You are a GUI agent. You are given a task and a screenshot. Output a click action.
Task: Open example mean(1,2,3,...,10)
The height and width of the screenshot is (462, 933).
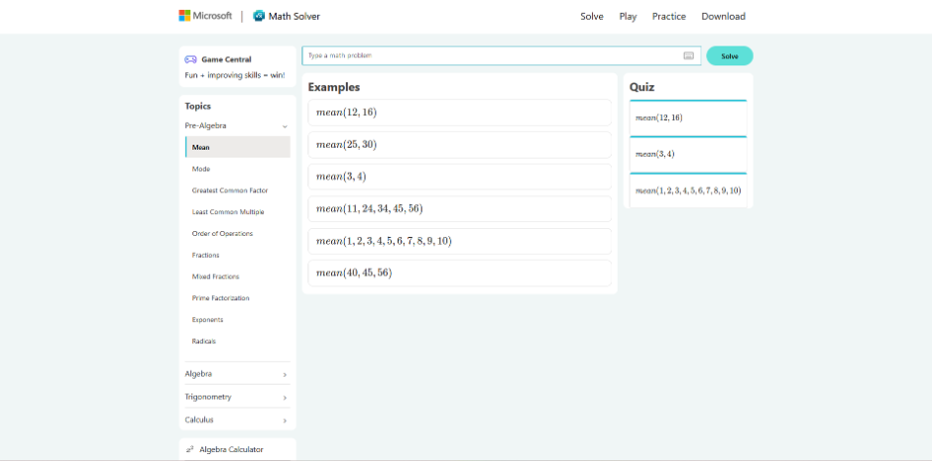[x=459, y=241]
